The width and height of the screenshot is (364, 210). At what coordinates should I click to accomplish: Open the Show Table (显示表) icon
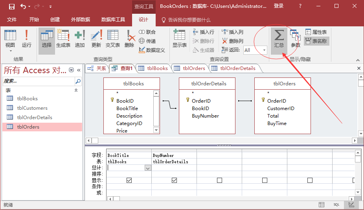[179, 39]
